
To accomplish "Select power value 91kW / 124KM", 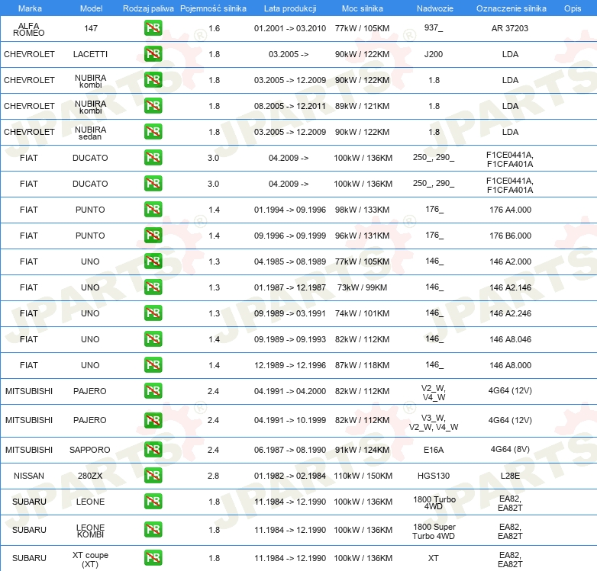I will point(362,450).
